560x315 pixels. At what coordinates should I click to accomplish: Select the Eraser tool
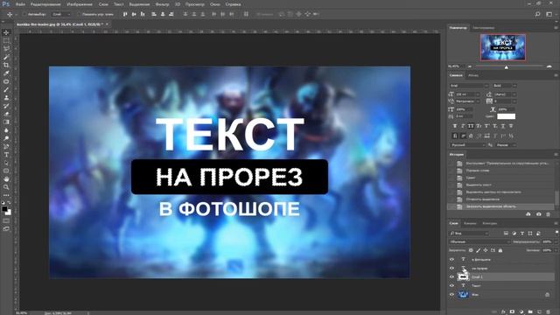(6, 114)
